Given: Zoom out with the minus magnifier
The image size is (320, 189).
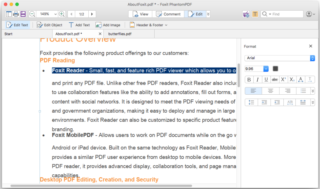Looking at the screenshot, I should 32,14.
